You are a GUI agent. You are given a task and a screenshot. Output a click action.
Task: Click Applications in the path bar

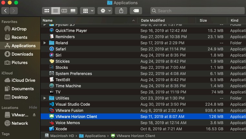click(92, 136)
